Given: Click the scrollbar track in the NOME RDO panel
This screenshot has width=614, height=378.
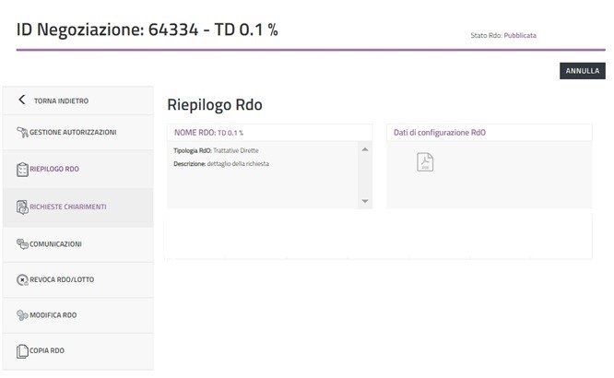Looking at the screenshot, I should (365, 175).
